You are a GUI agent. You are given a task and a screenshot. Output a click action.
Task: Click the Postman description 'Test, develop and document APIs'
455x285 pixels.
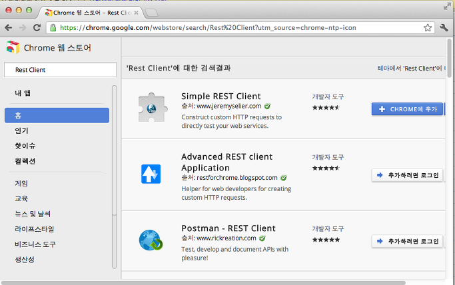(234, 254)
